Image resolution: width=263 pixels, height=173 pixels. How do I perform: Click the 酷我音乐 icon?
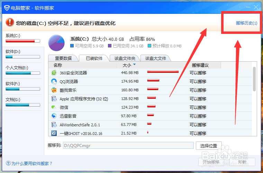point(54,90)
